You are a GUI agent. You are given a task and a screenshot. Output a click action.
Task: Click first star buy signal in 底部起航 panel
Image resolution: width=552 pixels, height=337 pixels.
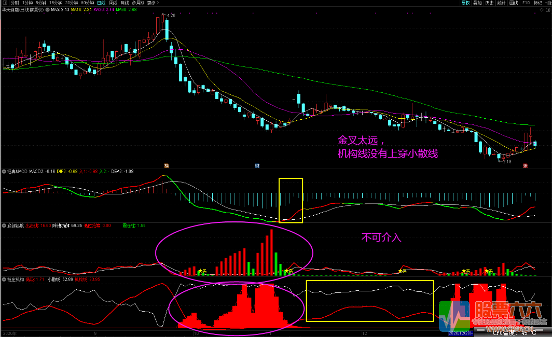coord(200,271)
